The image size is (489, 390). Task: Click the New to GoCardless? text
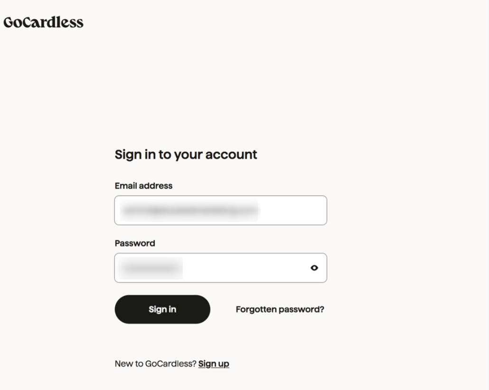pos(155,364)
